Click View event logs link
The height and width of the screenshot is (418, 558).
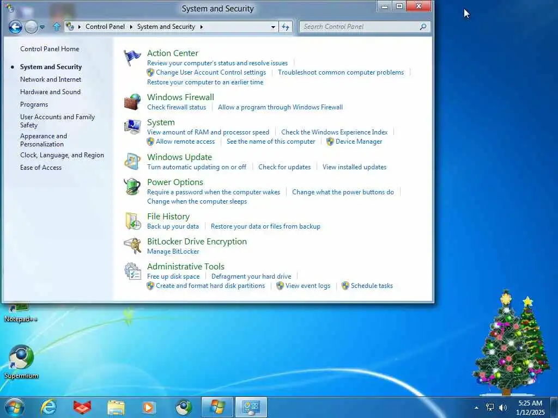pyautogui.click(x=308, y=286)
